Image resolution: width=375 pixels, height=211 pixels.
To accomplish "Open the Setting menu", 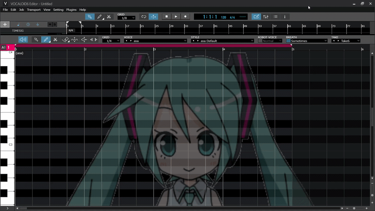I will 58,9.
